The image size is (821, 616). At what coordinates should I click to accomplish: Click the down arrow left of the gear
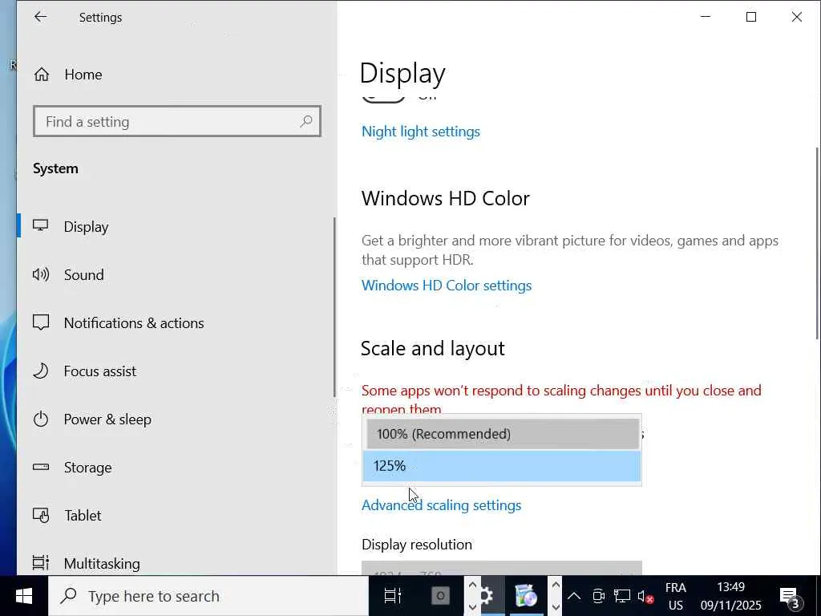pyautogui.click(x=472, y=607)
